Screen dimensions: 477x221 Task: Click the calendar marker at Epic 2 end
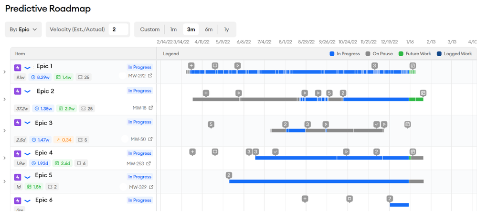(423, 93)
